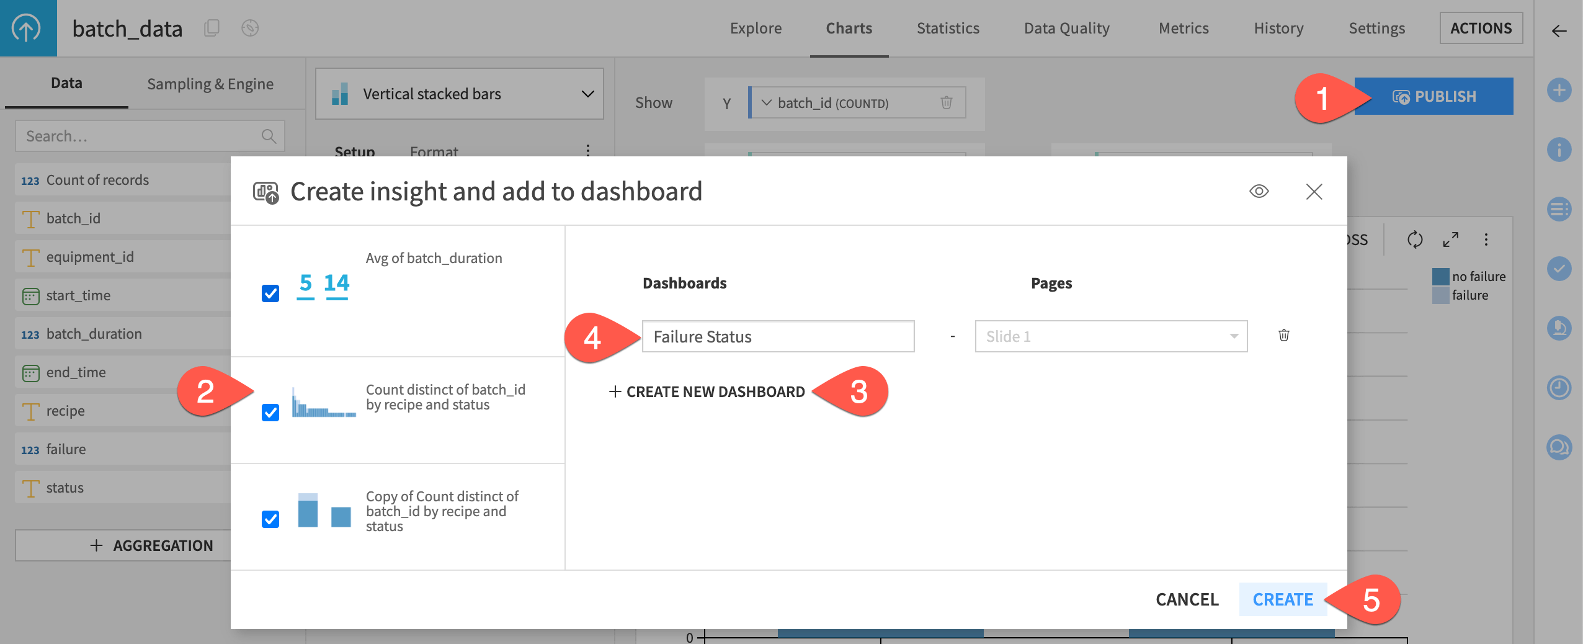Click the PUBLISH button
Viewport: 1583px width, 644px height.
coord(1434,96)
